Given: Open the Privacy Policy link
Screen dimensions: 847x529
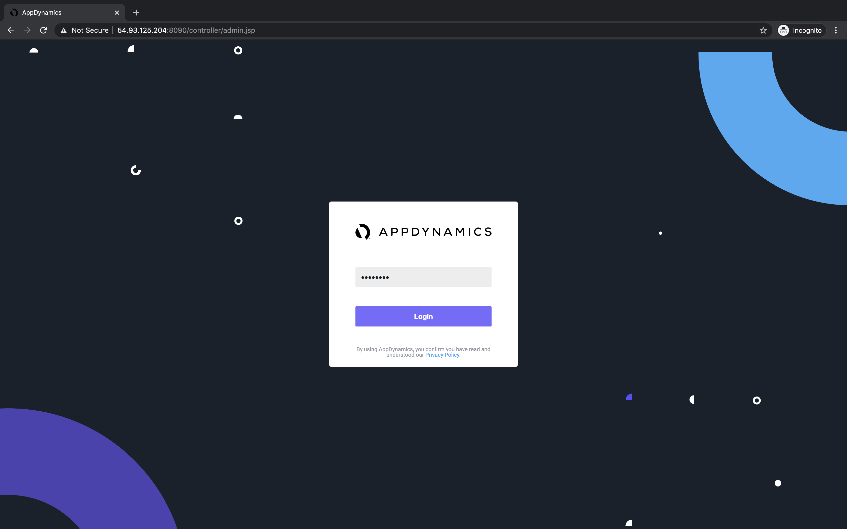Looking at the screenshot, I should 442,355.
